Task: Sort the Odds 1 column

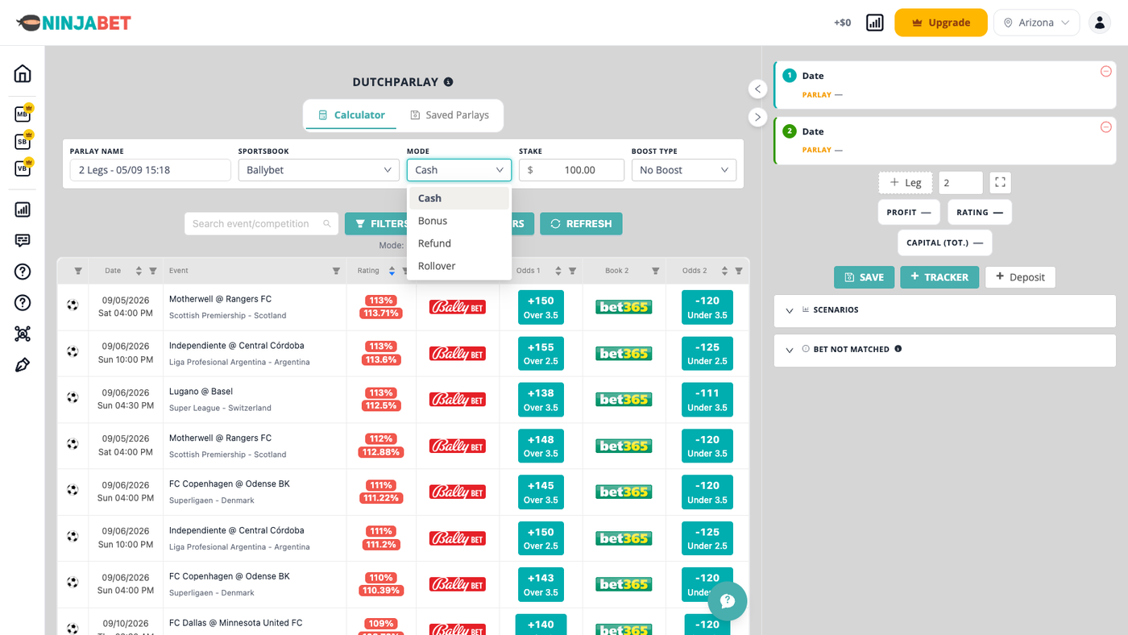Action: tap(558, 271)
